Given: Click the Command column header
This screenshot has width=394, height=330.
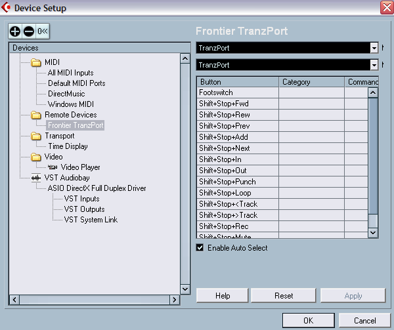Looking at the screenshot, I should pyautogui.click(x=362, y=82).
